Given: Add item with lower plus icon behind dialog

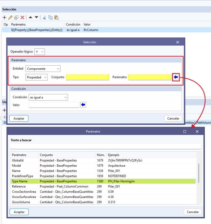Looking at the screenshot, I should pos(4,110).
